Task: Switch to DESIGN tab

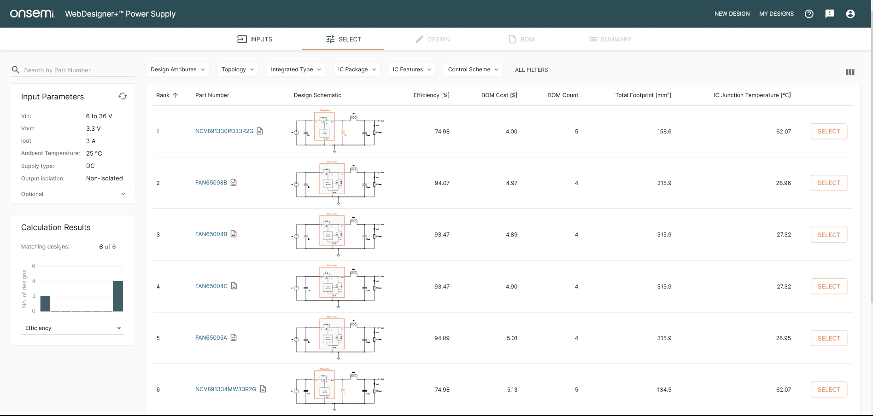Action: pyautogui.click(x=432, y=39)
